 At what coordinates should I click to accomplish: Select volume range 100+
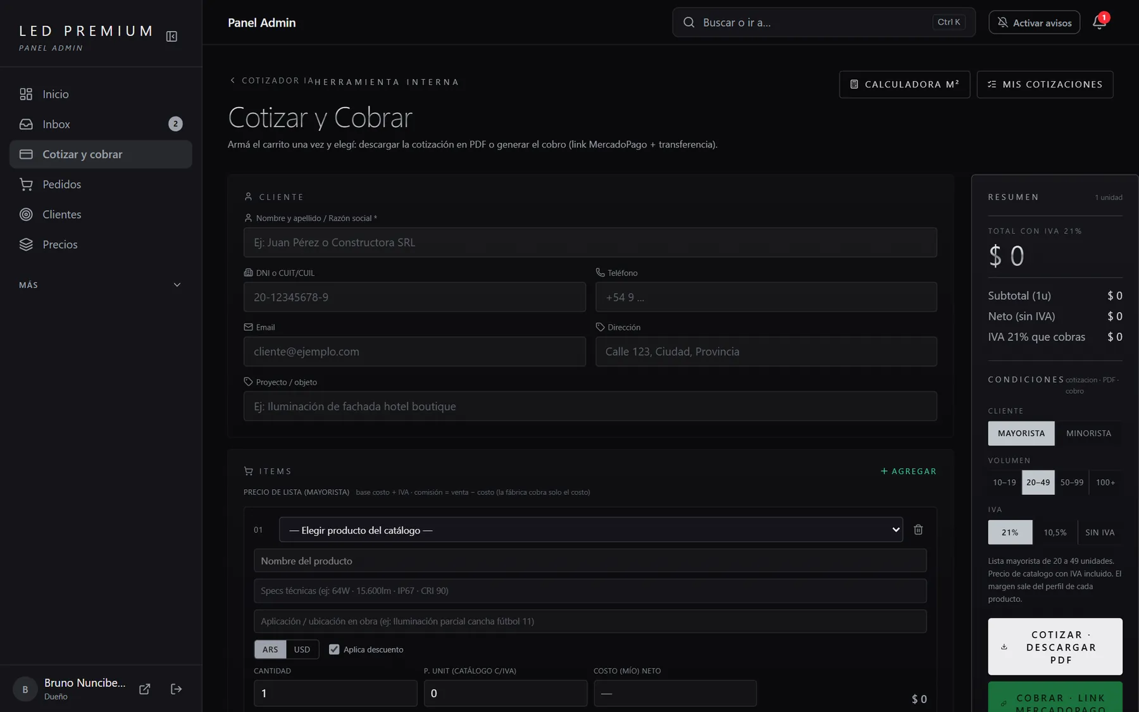[x=1105, y=482]
